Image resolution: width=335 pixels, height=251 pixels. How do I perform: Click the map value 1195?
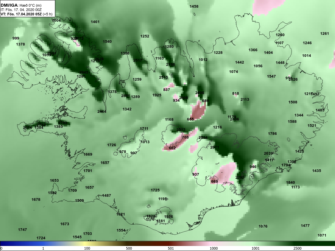pos(162,199)
